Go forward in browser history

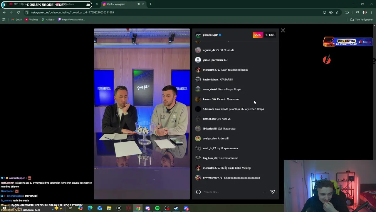(x=11, y=12)
